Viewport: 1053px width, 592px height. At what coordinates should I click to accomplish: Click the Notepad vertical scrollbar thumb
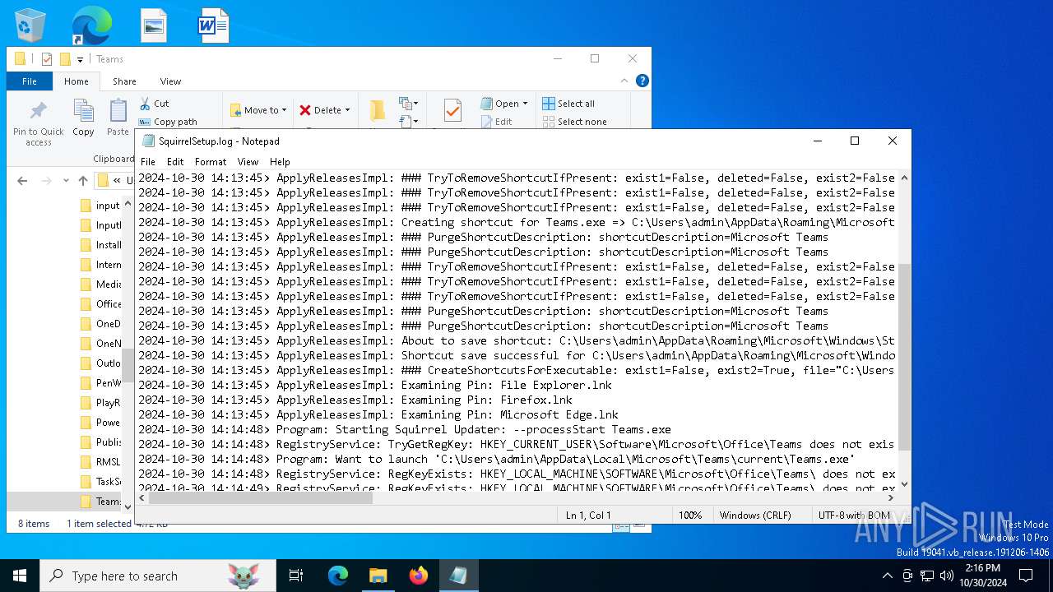click(x=904, y=357)
